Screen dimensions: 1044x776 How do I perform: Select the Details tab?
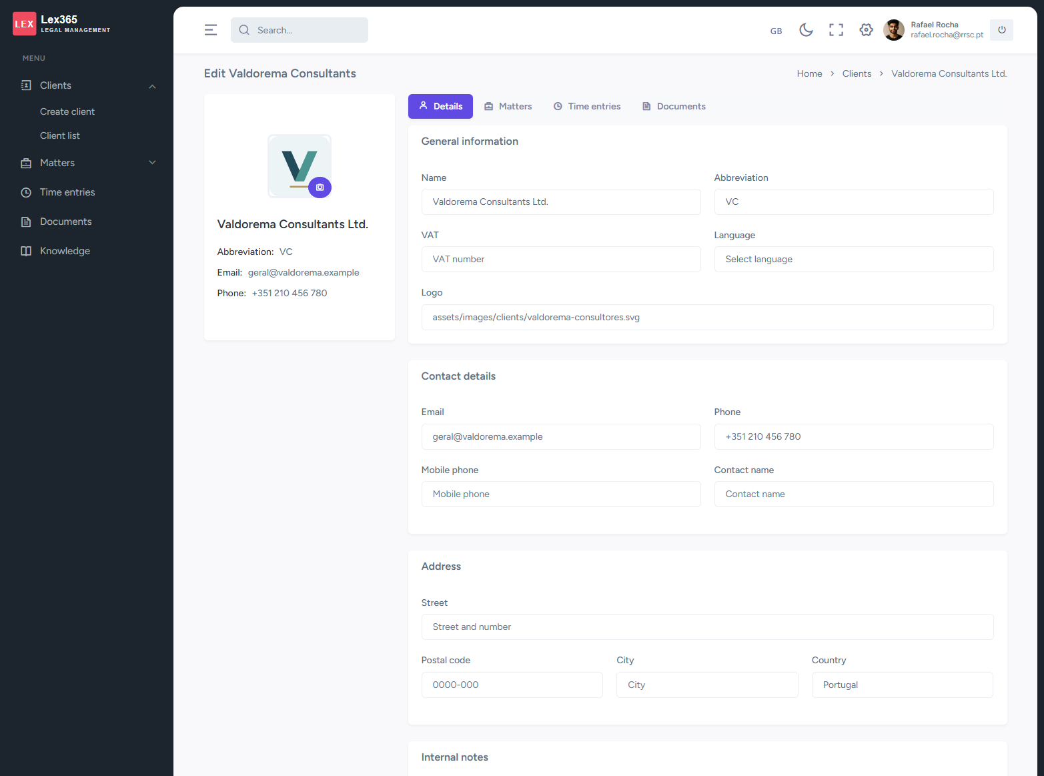(x=440, y=107)
